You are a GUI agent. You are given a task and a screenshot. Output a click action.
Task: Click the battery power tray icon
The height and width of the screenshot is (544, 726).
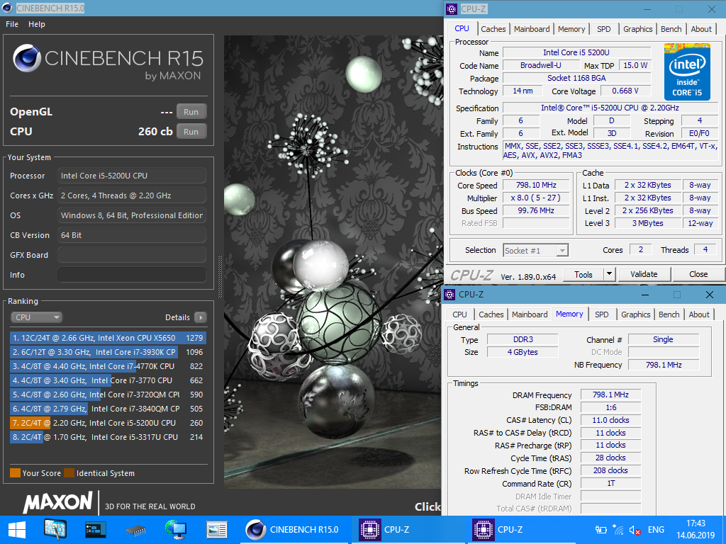(601, 530)
